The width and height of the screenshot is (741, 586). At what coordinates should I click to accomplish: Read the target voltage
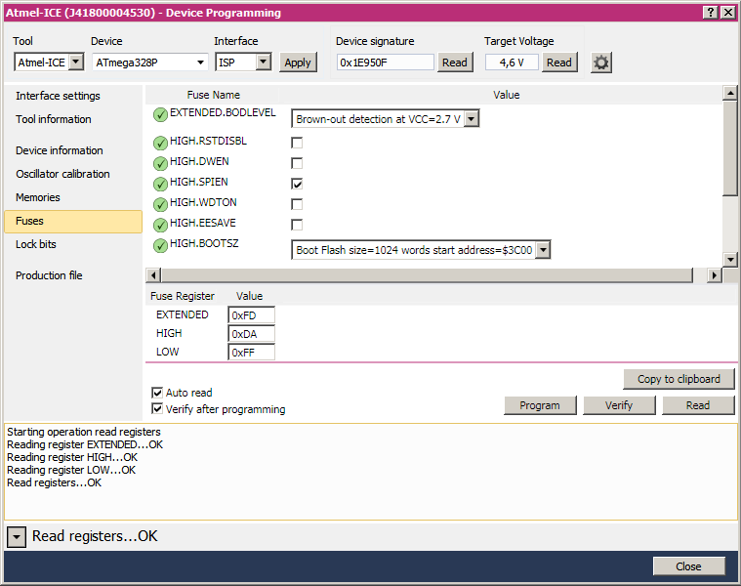[x=559, y=63]
